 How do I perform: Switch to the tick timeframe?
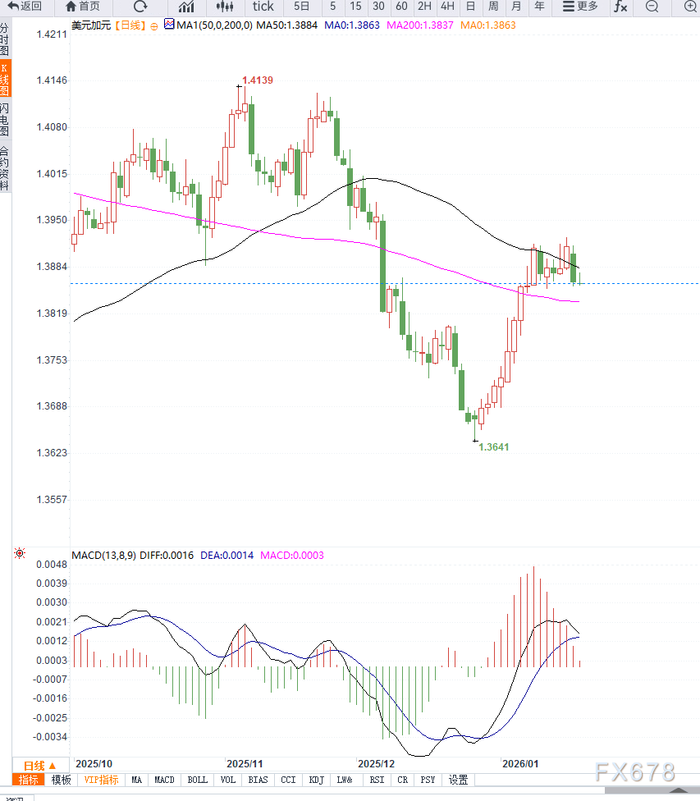pyautogui.click(x=263, y=7)
